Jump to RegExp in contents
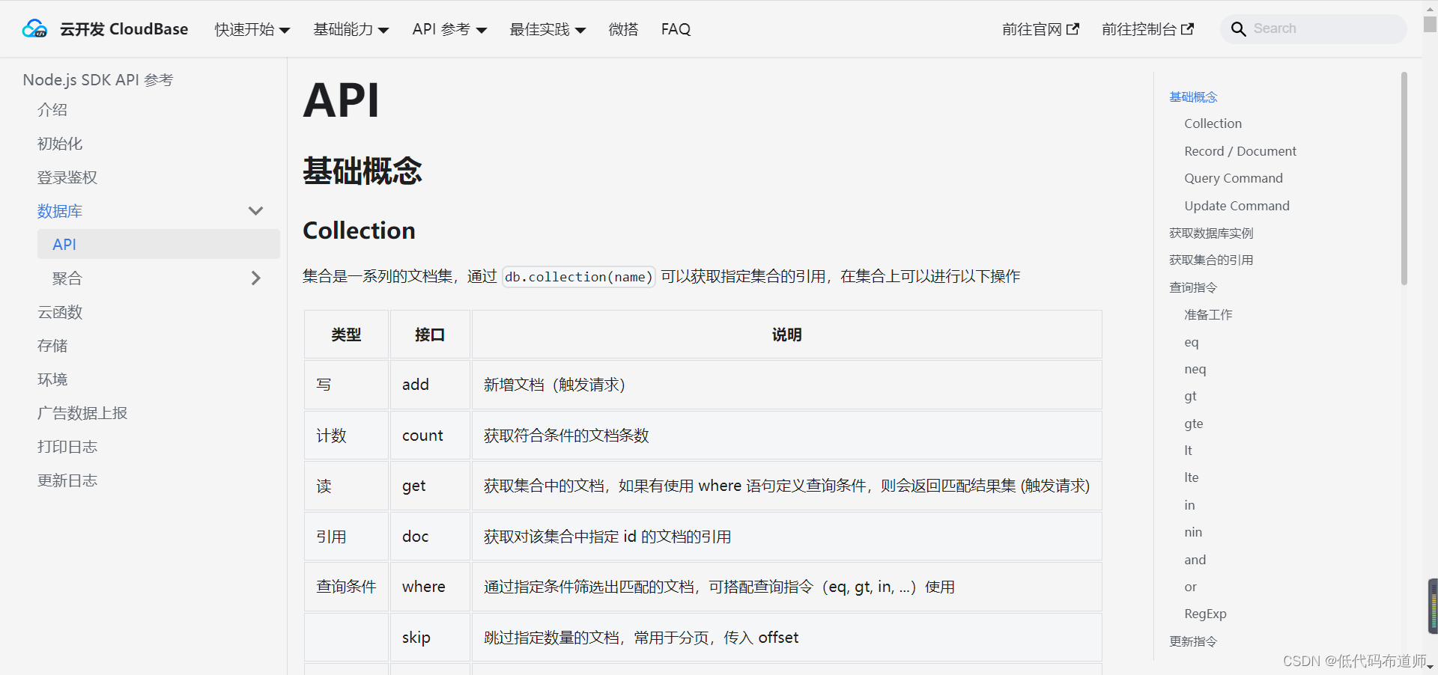1438x675 pixels. [1205, 614]
